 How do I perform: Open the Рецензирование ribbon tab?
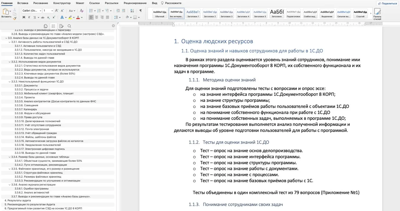pos(135,3)
